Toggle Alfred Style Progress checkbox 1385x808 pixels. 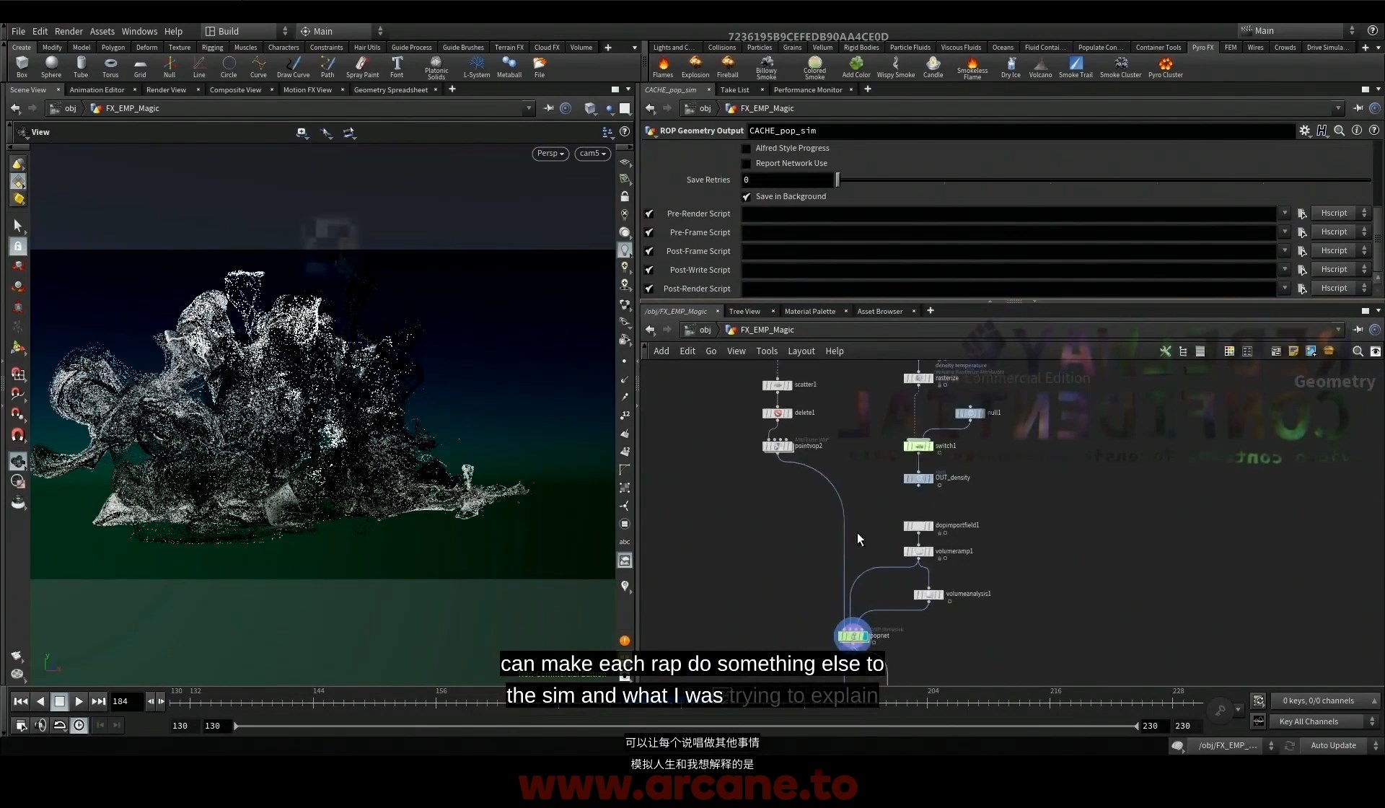(x=746, y=149)
